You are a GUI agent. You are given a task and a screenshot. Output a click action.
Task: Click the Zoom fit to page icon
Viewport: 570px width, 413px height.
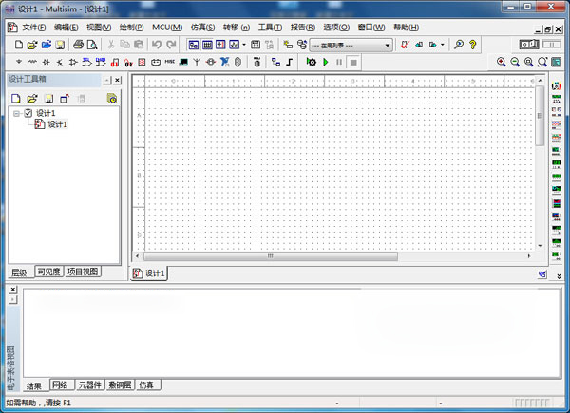point(542,62)
